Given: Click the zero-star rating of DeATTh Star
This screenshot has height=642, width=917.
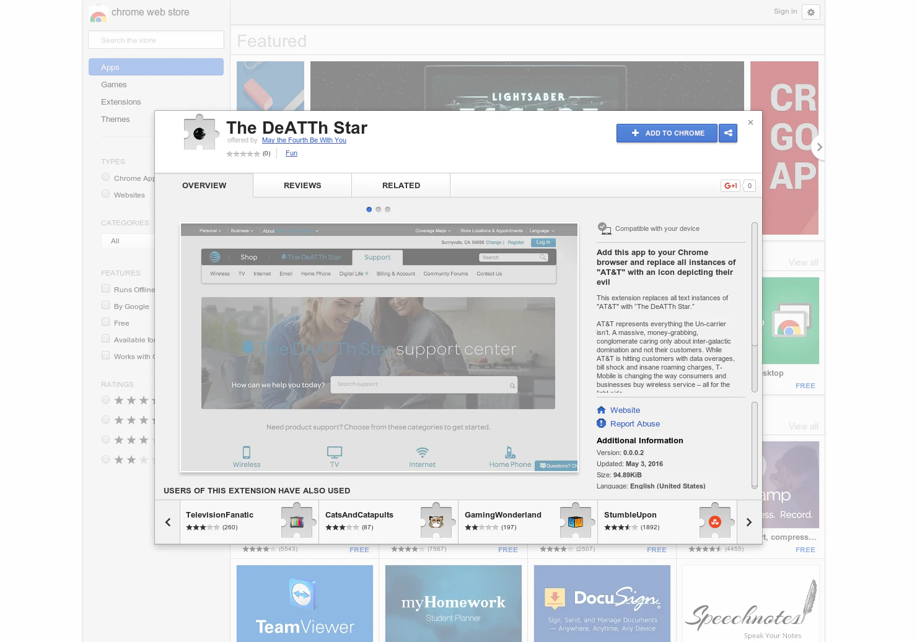Looking at the screenshot, I should [243, 154].
